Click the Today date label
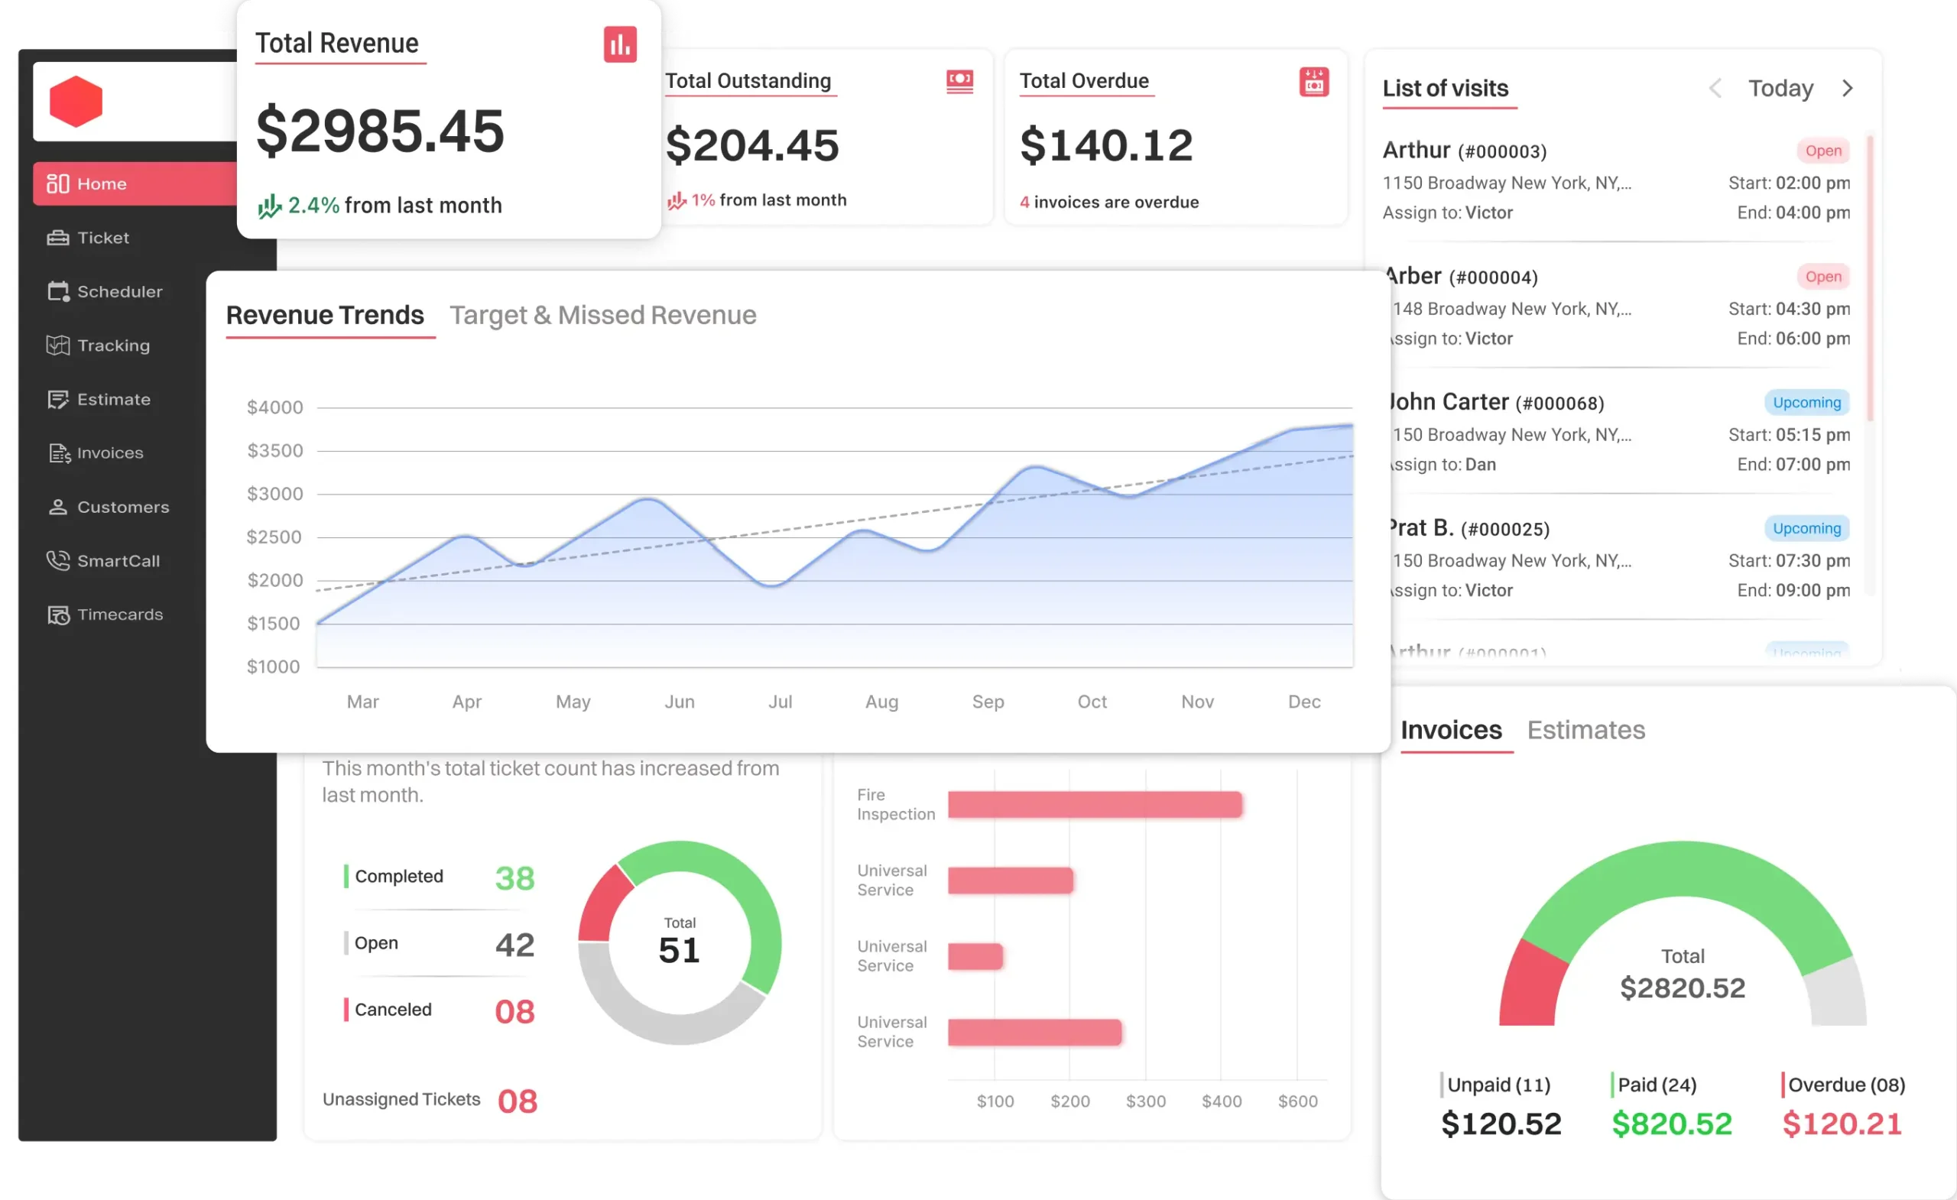1957x1200 pixels. (x=1780, y=88)
